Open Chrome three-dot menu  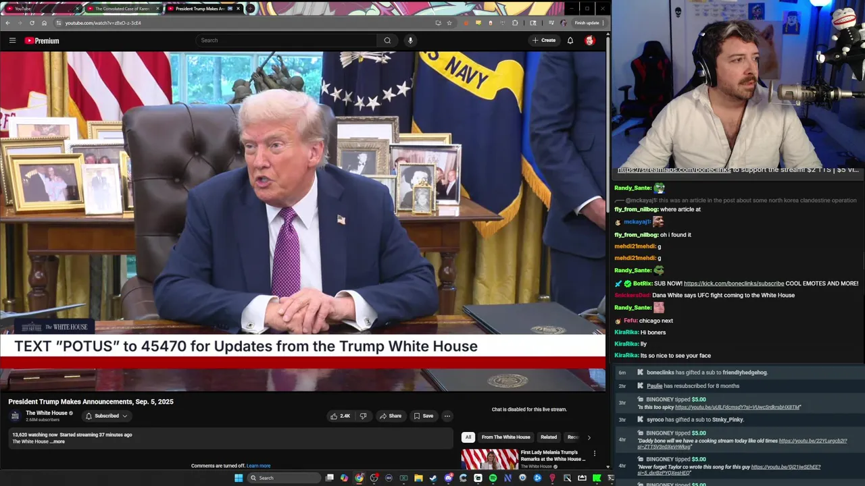pyautogui.click(x=603, y=23)
